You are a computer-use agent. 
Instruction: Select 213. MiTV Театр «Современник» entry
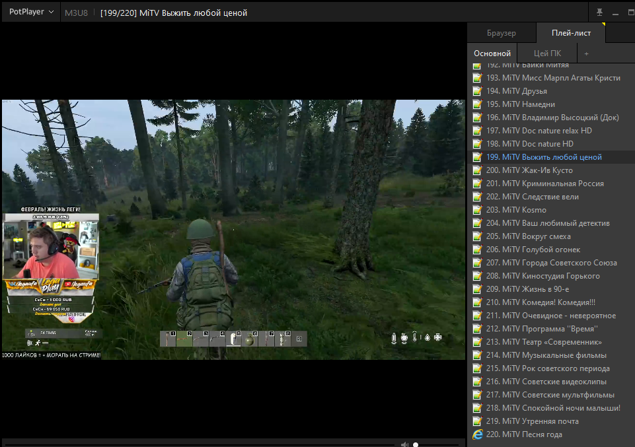coord(551,342)
